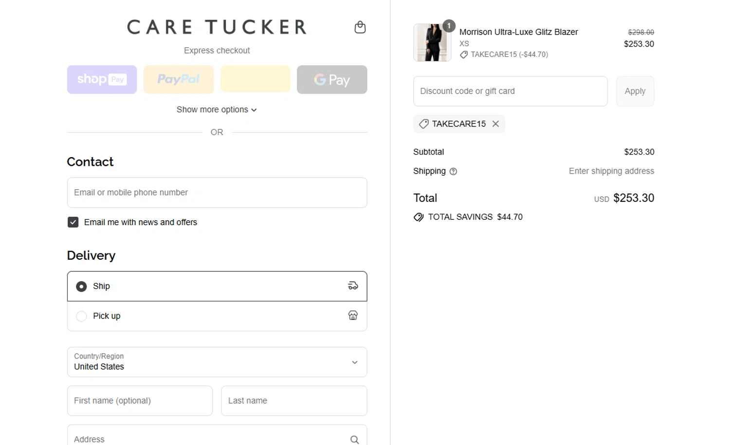Click the tag icon on TAKECARE15 chip
Screen dimensions: 730x445
[x=424, y=124]
